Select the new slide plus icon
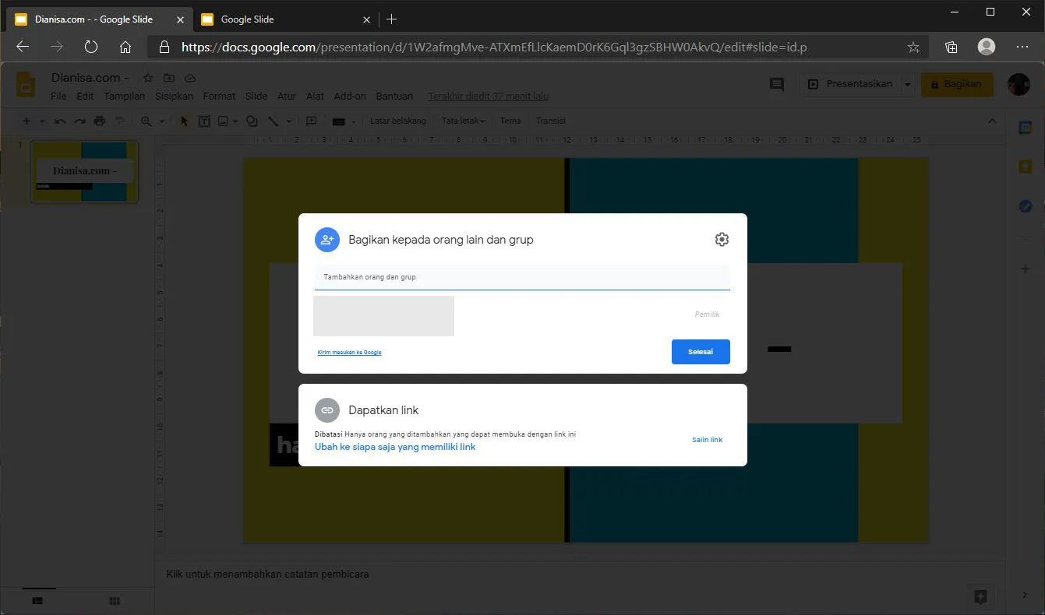Screen dimensions: 1045x615 [x=24, y=121]
